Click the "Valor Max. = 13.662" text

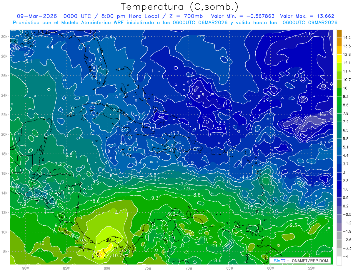click(307, 16)
